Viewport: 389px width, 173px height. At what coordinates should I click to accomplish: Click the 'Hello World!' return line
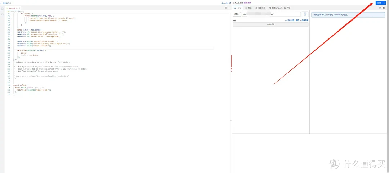[x=34, y=90]
